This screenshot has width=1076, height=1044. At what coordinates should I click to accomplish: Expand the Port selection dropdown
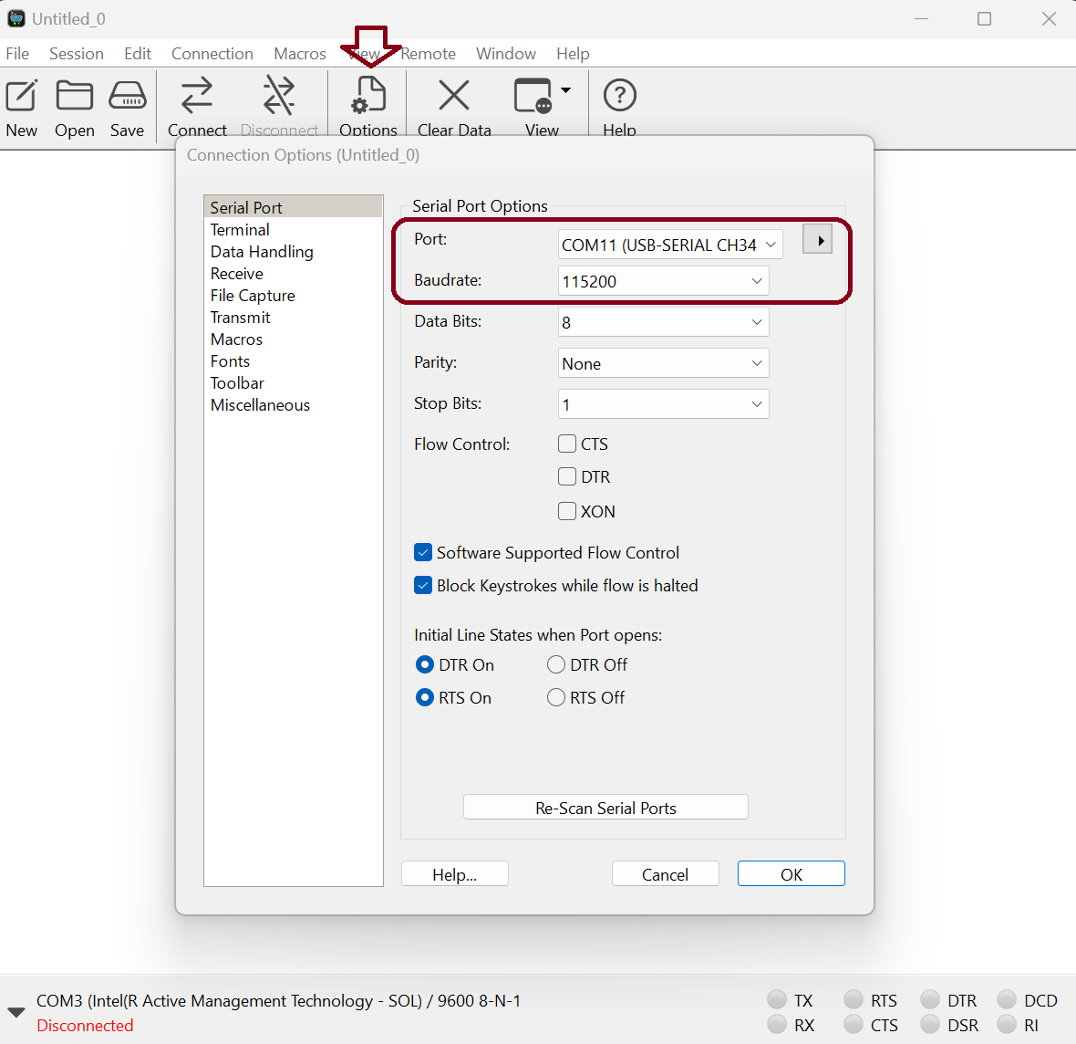pos(670,245)
